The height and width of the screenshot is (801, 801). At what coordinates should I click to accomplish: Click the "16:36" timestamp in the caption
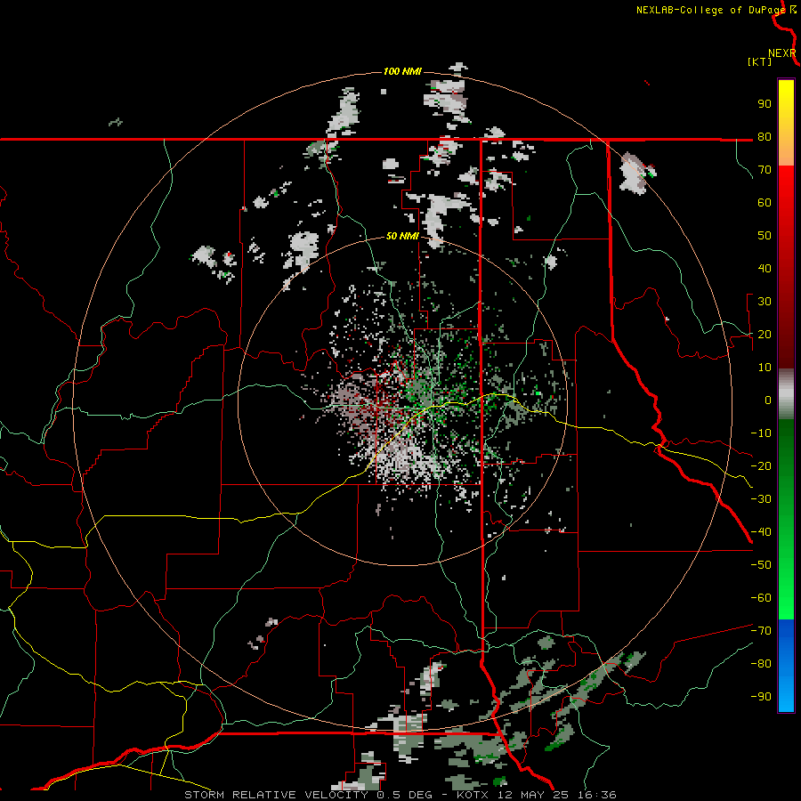(x=597, y=795)
